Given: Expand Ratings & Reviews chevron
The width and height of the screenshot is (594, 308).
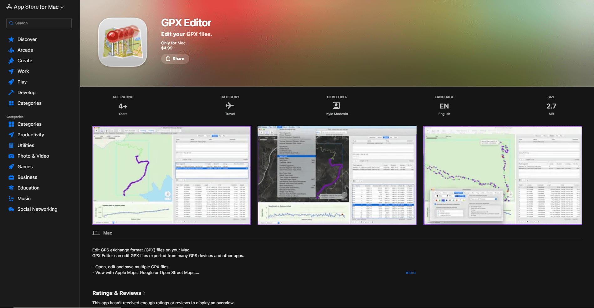Looking at the screenshot, I should click(x=144, y=293).
